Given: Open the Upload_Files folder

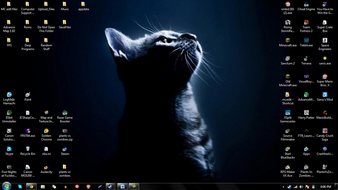Looking at the screenshot, I should [x=46, y=6].
